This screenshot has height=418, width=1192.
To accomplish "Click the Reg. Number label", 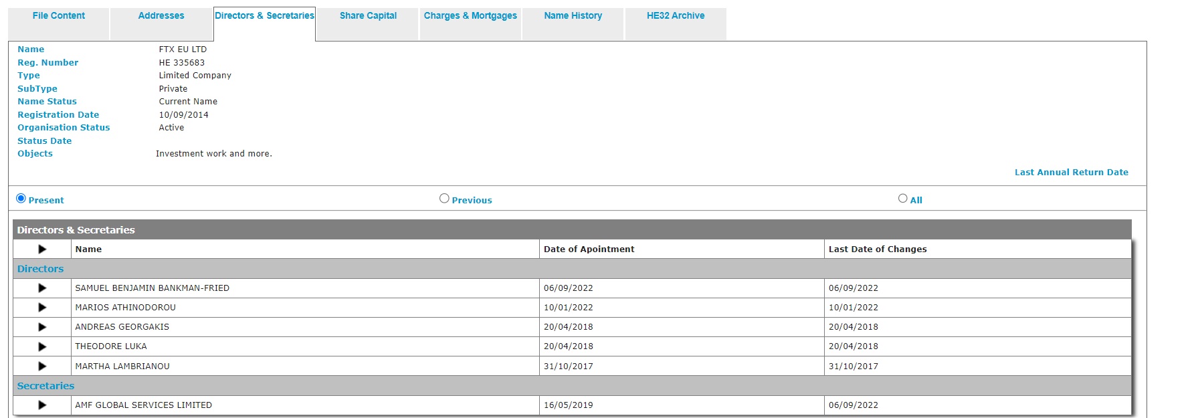I will (47, 63).
